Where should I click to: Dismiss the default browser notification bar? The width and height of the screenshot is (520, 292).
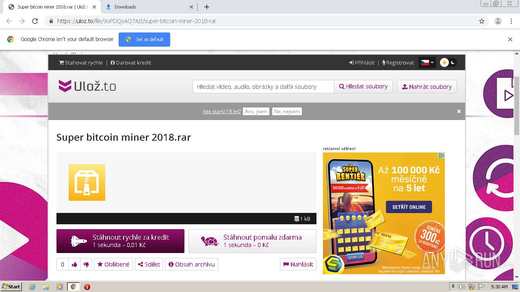510,39
